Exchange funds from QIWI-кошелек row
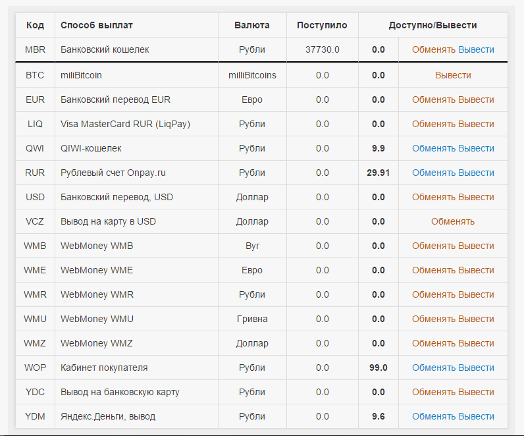This screenshot has width=524, height=436. 434,148
